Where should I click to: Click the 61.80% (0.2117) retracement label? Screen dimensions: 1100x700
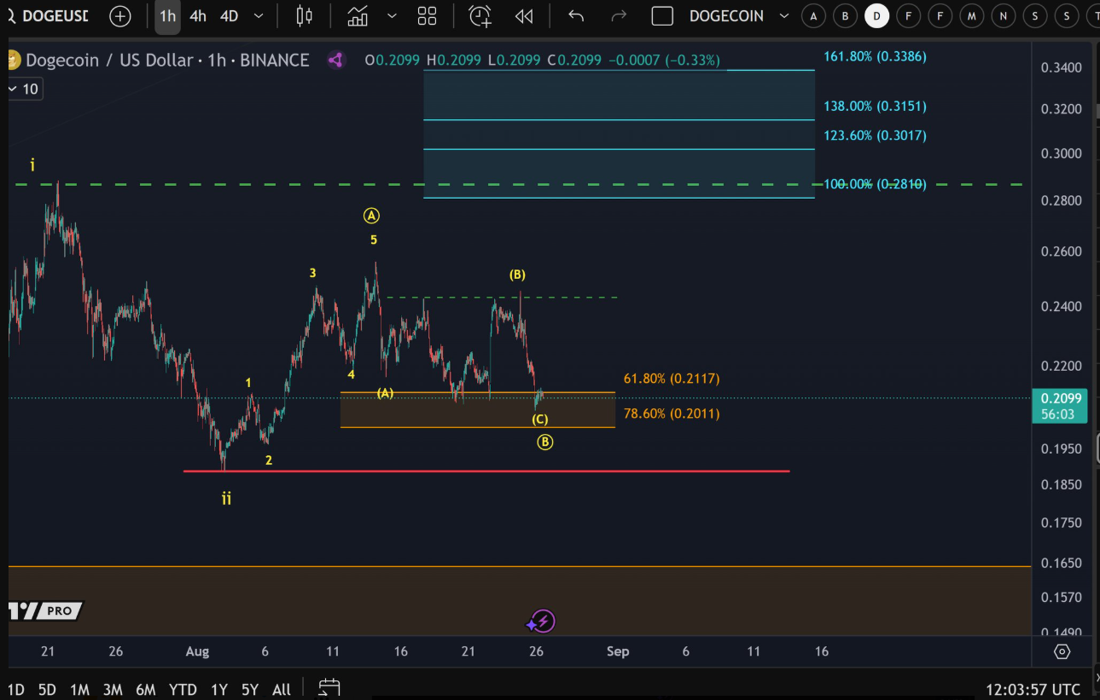tap(672, 379)
